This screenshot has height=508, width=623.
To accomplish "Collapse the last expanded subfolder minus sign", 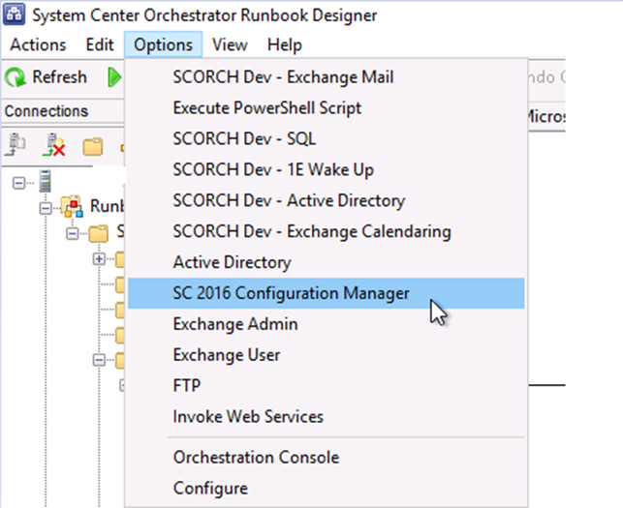I will (99, 360).
